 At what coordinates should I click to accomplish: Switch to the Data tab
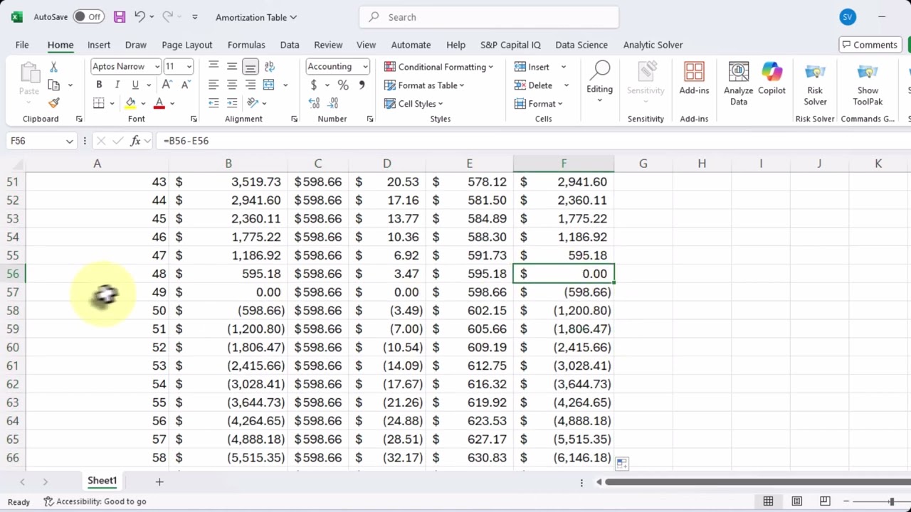(x=290, y=45)
